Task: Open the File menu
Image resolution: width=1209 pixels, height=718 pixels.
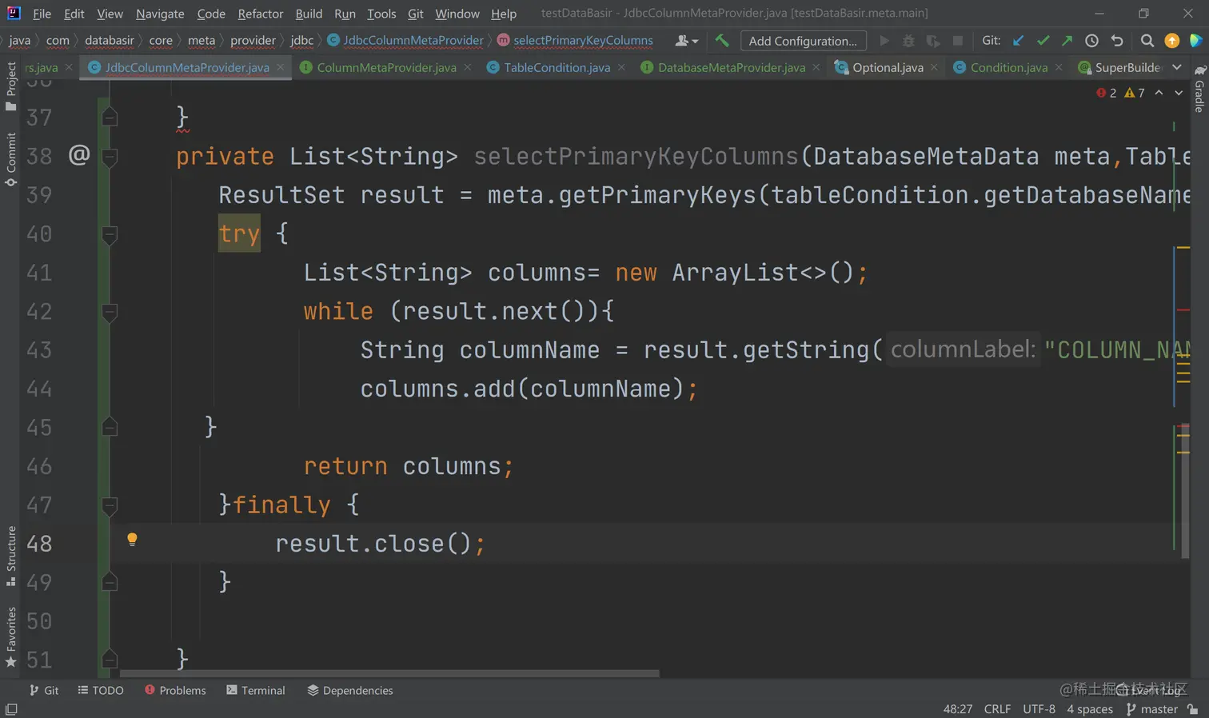Action: coord(42,14)
